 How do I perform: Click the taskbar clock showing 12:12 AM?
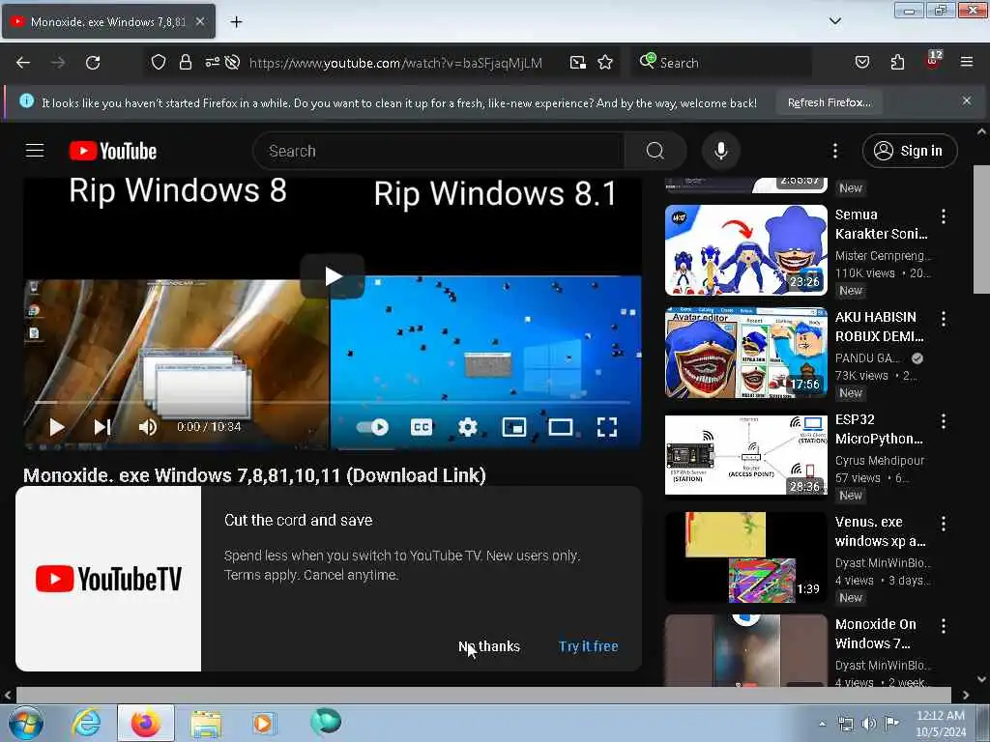941,724
